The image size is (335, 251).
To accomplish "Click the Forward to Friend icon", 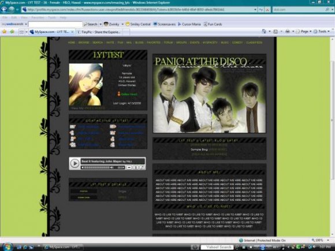I will (x=113, y=126).
